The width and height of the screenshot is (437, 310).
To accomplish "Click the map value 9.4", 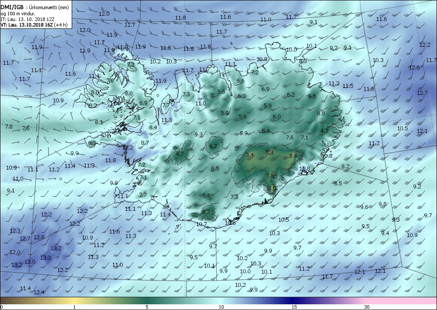I will (x=385, y=233).
